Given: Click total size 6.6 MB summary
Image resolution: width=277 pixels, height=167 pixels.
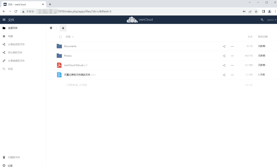Looking at the screenshot, I should click(249, 85).
